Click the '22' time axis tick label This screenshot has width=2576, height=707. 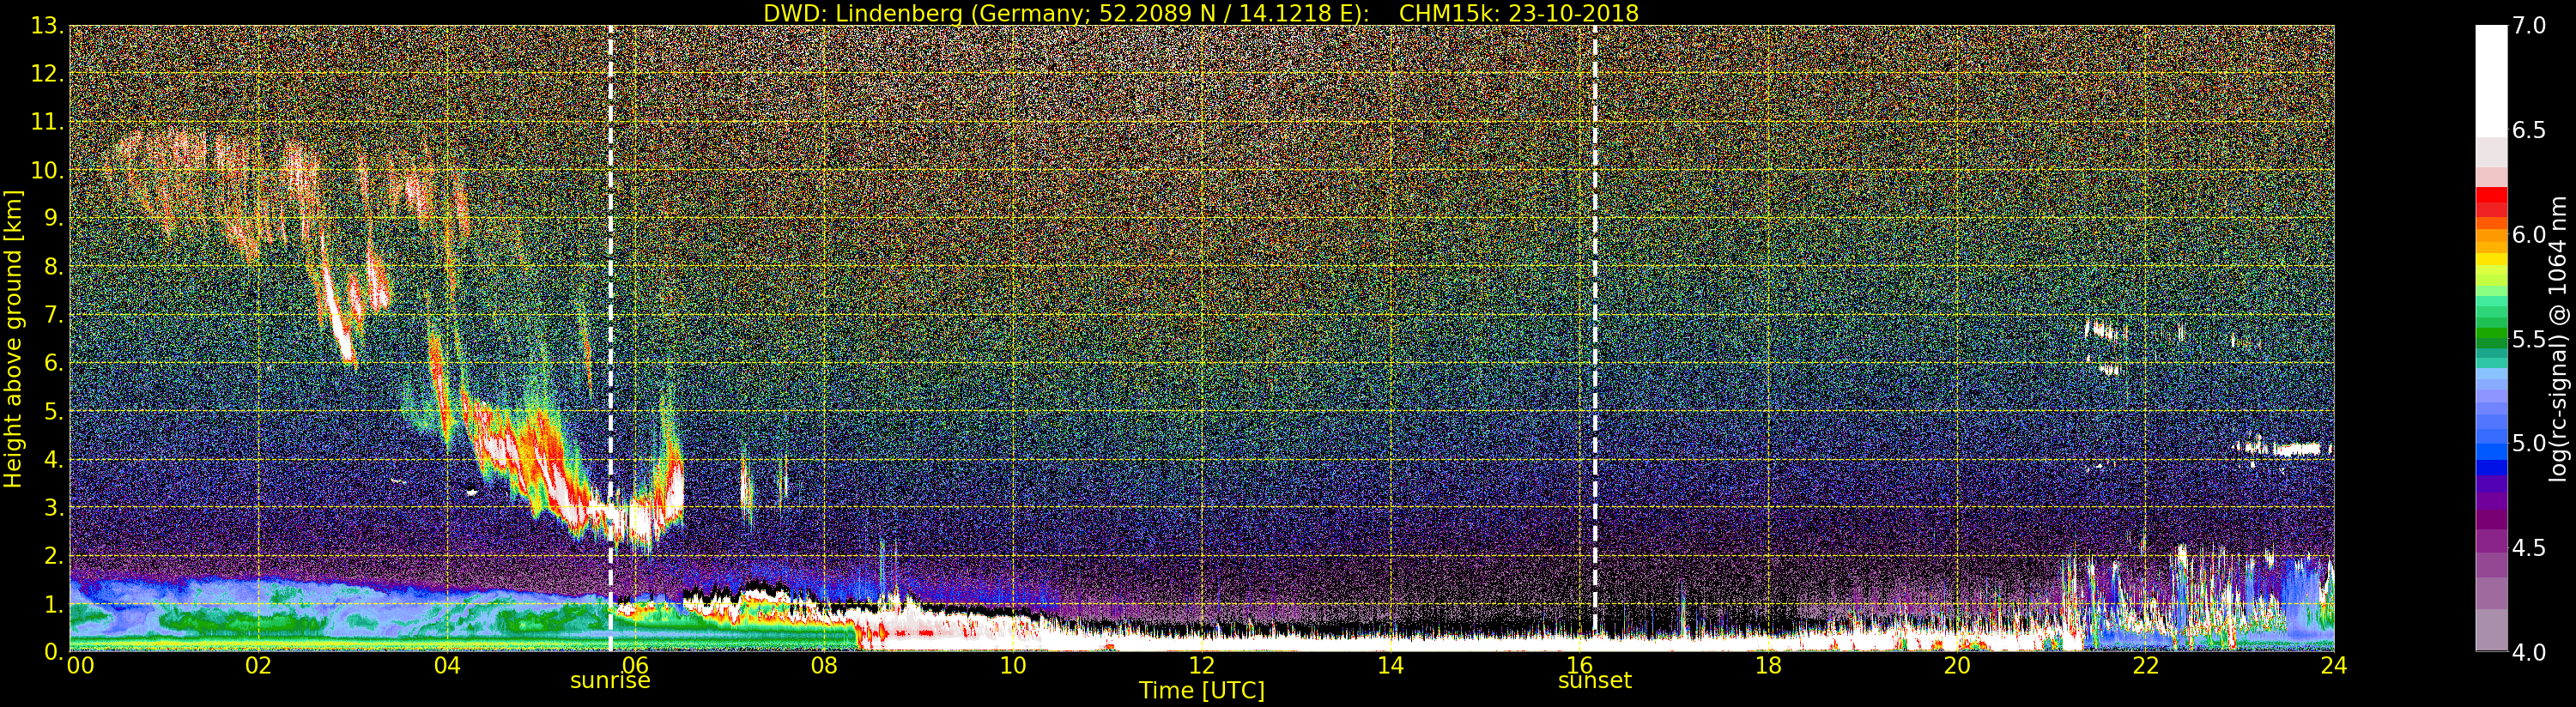click(x=2146, y=666)
